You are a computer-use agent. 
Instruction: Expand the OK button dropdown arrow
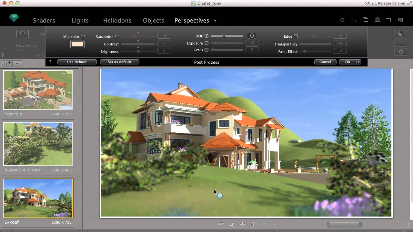click(358, 62)
